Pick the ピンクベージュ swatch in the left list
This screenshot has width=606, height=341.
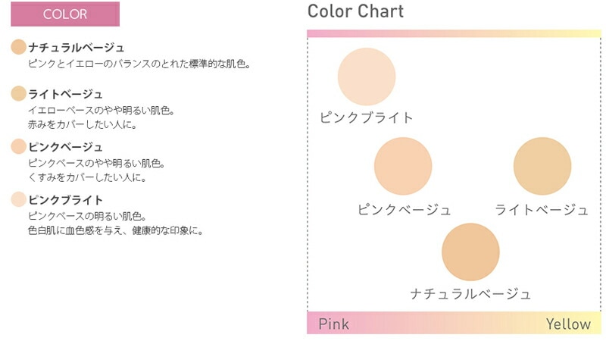click(19, 146)
